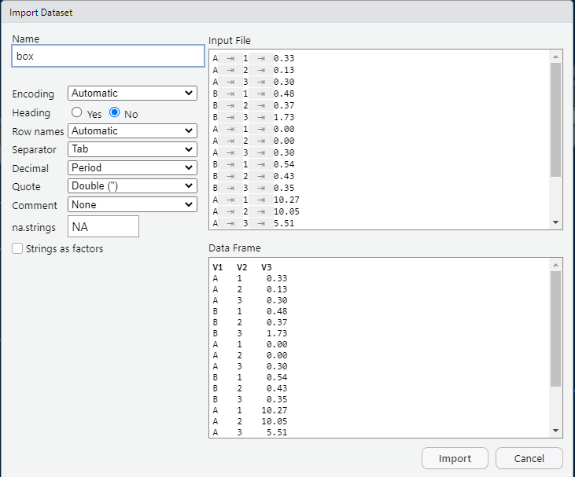The height and width of the screenshot is (477, 575).
Task: Click the V1 column header in Data Frame
Action: point(217,267)
